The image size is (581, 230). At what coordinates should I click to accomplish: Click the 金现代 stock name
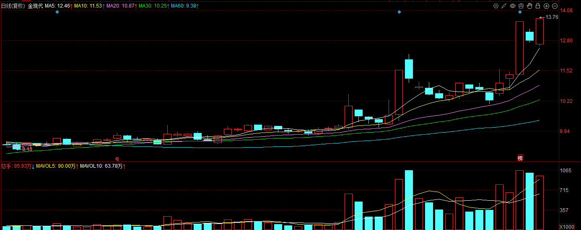pyautogui.click(x=36, y=6)
